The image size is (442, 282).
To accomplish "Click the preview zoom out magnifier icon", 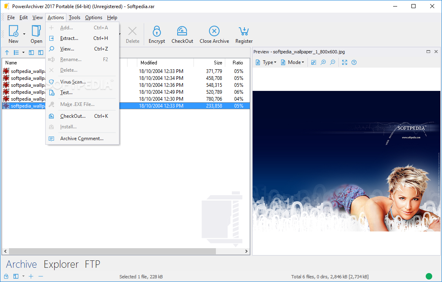I will pos(333,62).
